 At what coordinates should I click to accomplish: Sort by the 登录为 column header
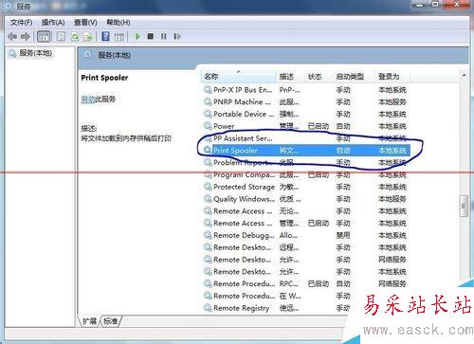point(392,76)
